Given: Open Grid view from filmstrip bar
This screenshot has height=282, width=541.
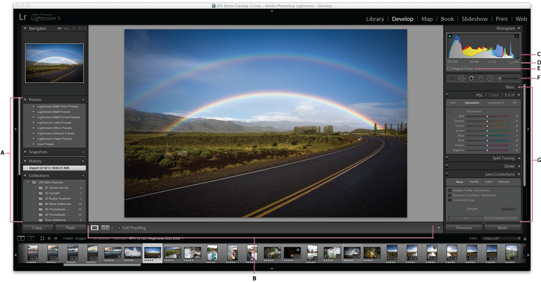Looking at the screenshot, I should [42, 238].
